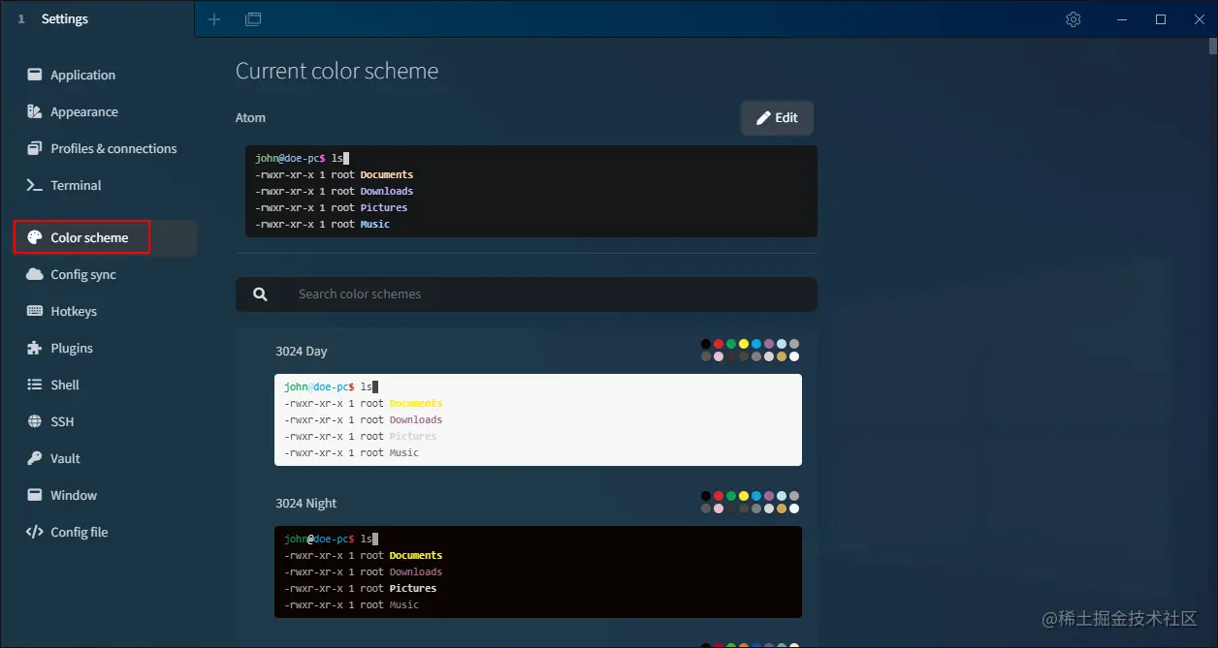
Task: Click the Application window icon in sidebar
Action: coord(34,75)
